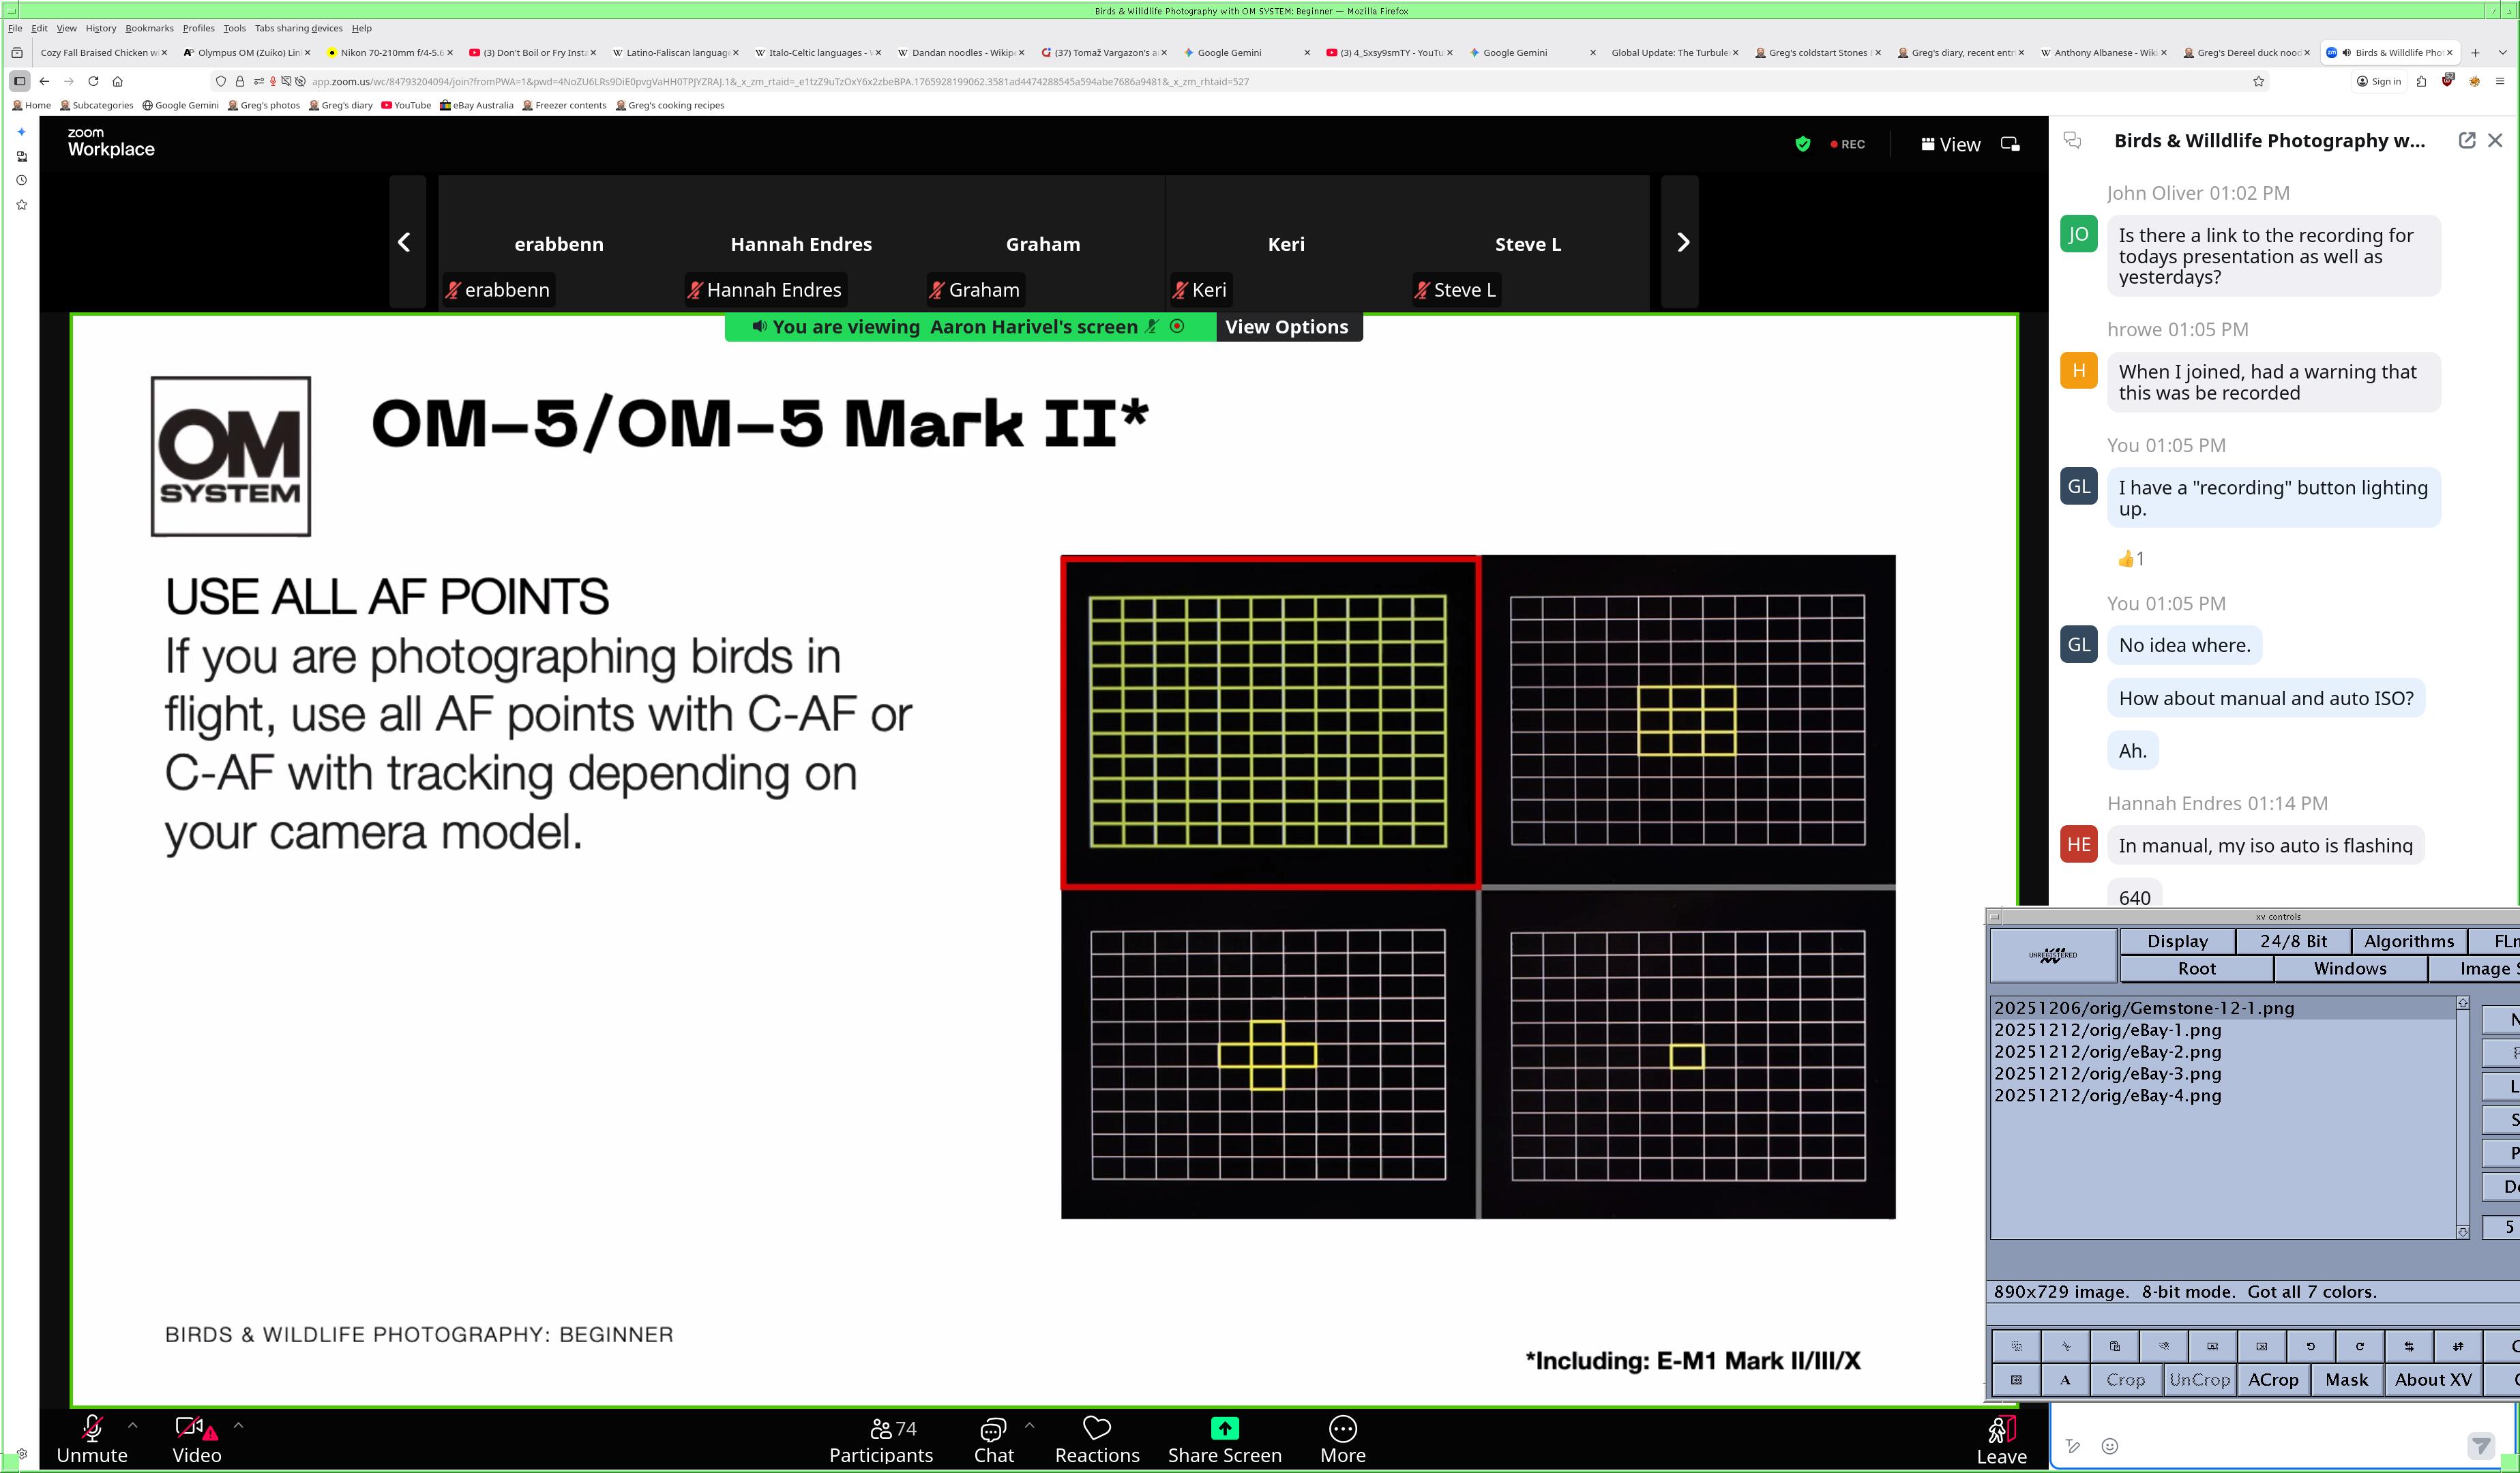Image resolution: width=2520 pixels, height=1473 pixels.
Task: Open the View Options dropdown
Action: (x=1286, y=327)
